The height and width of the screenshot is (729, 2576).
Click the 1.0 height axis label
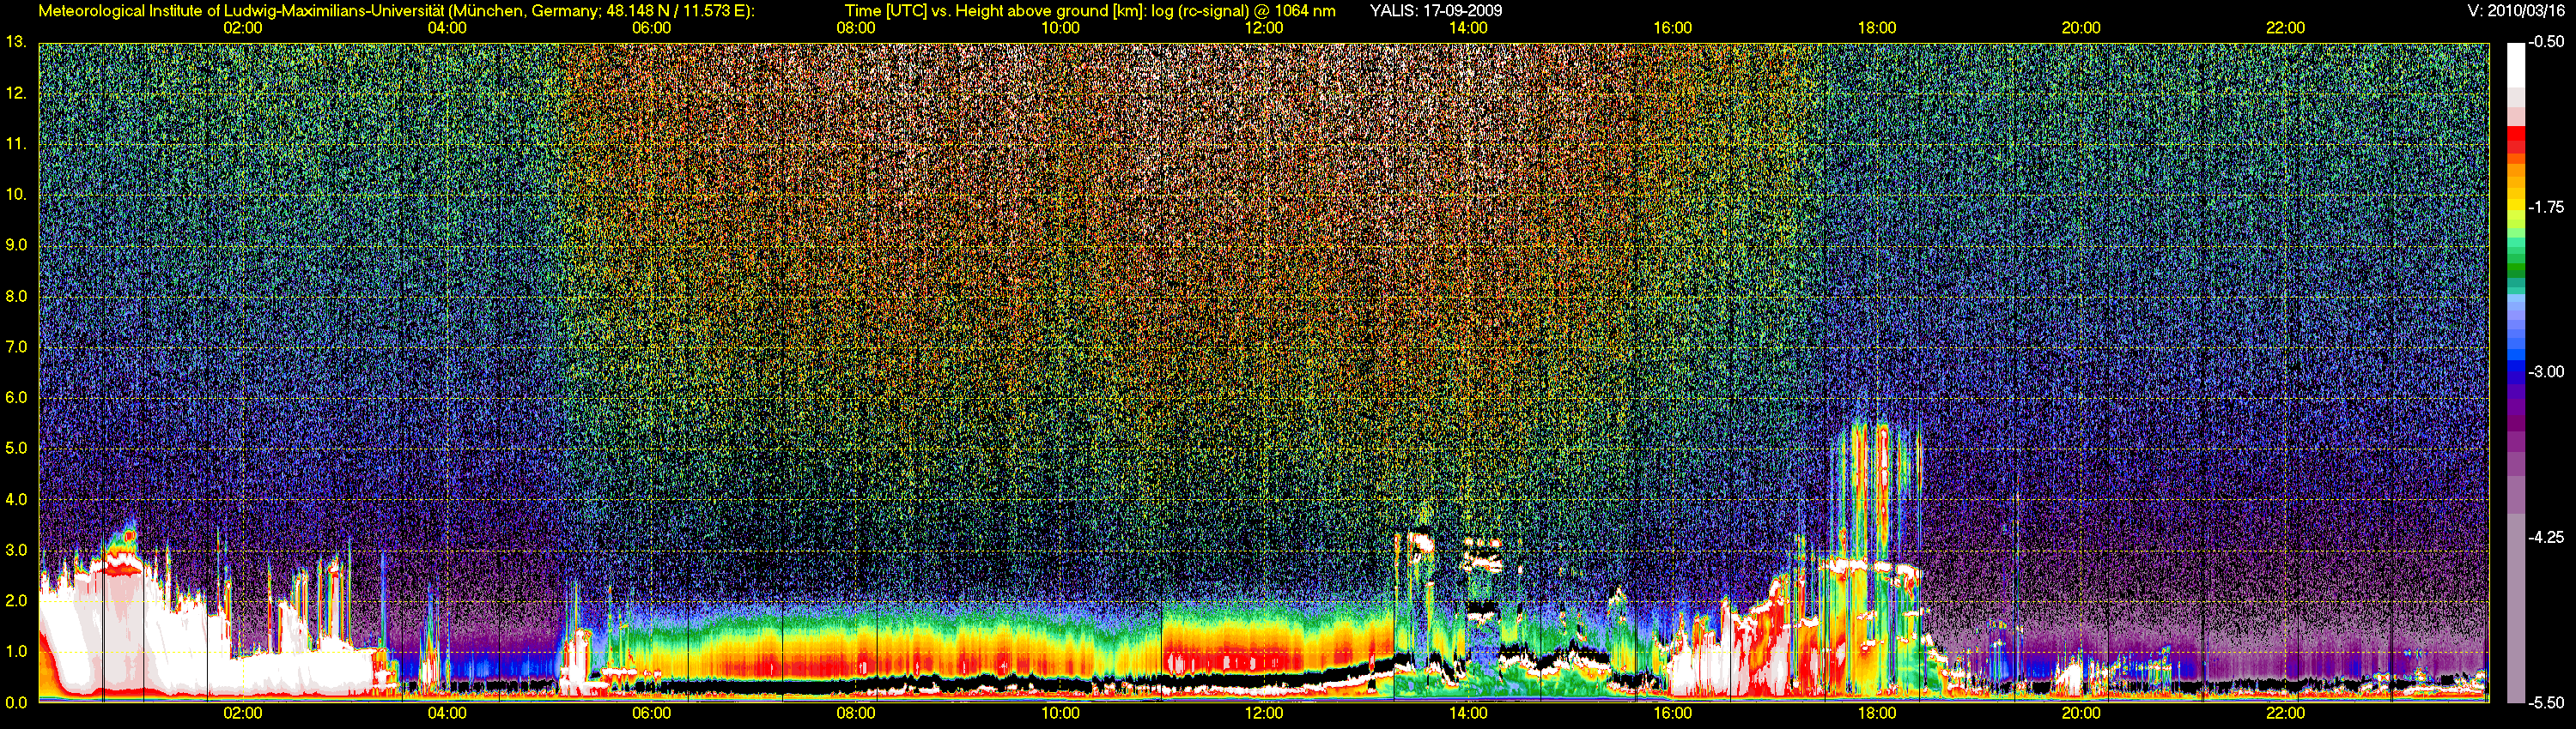(16, 651)
